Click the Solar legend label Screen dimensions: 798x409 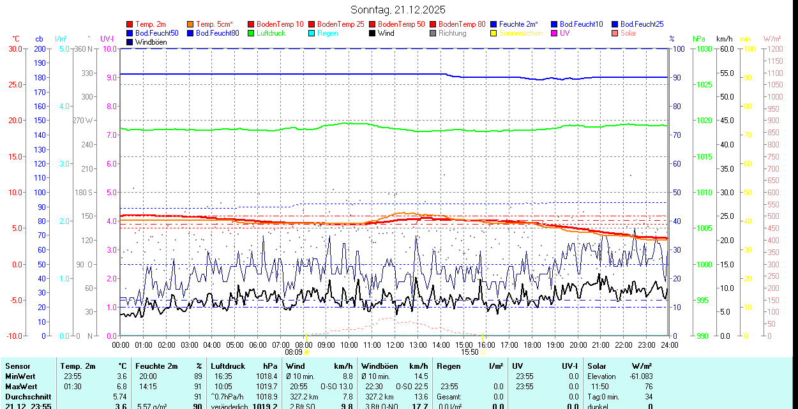(628, 33)
